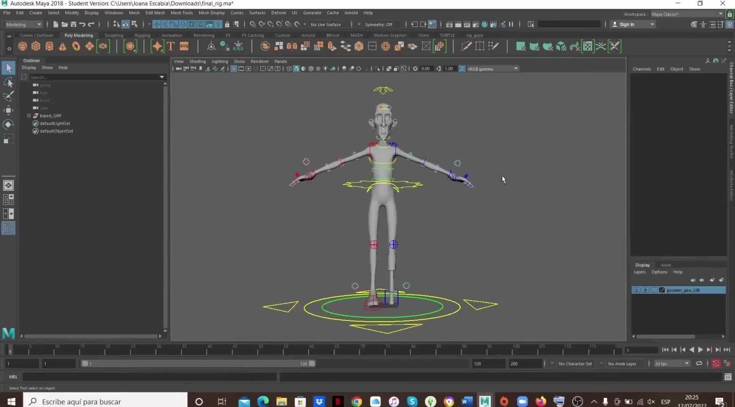Viewport: 735px width, 407px height.
Task: Open the Mesh menu
Action: [134, 13]
